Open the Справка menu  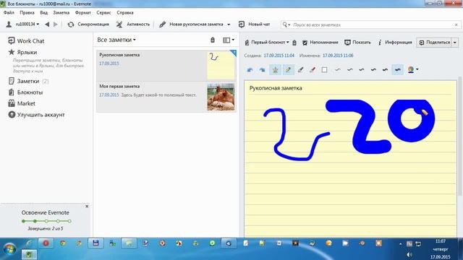[x=125, y=13]
